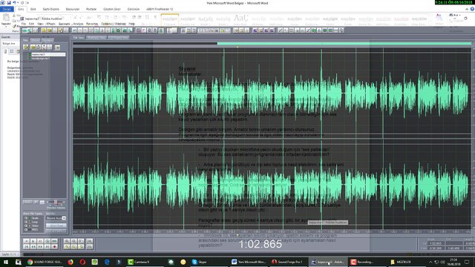This screenshot has width=475, height=267.
Task: Switch to the CD Project View tab
Action: (x=119, y=38)
